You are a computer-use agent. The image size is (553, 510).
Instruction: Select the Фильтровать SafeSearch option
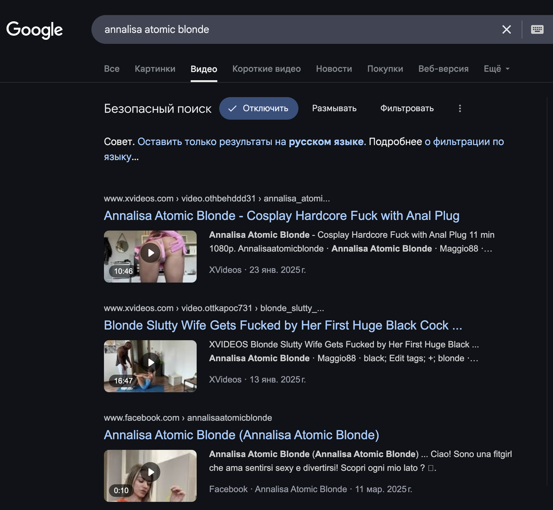click(x=407, y=108)
